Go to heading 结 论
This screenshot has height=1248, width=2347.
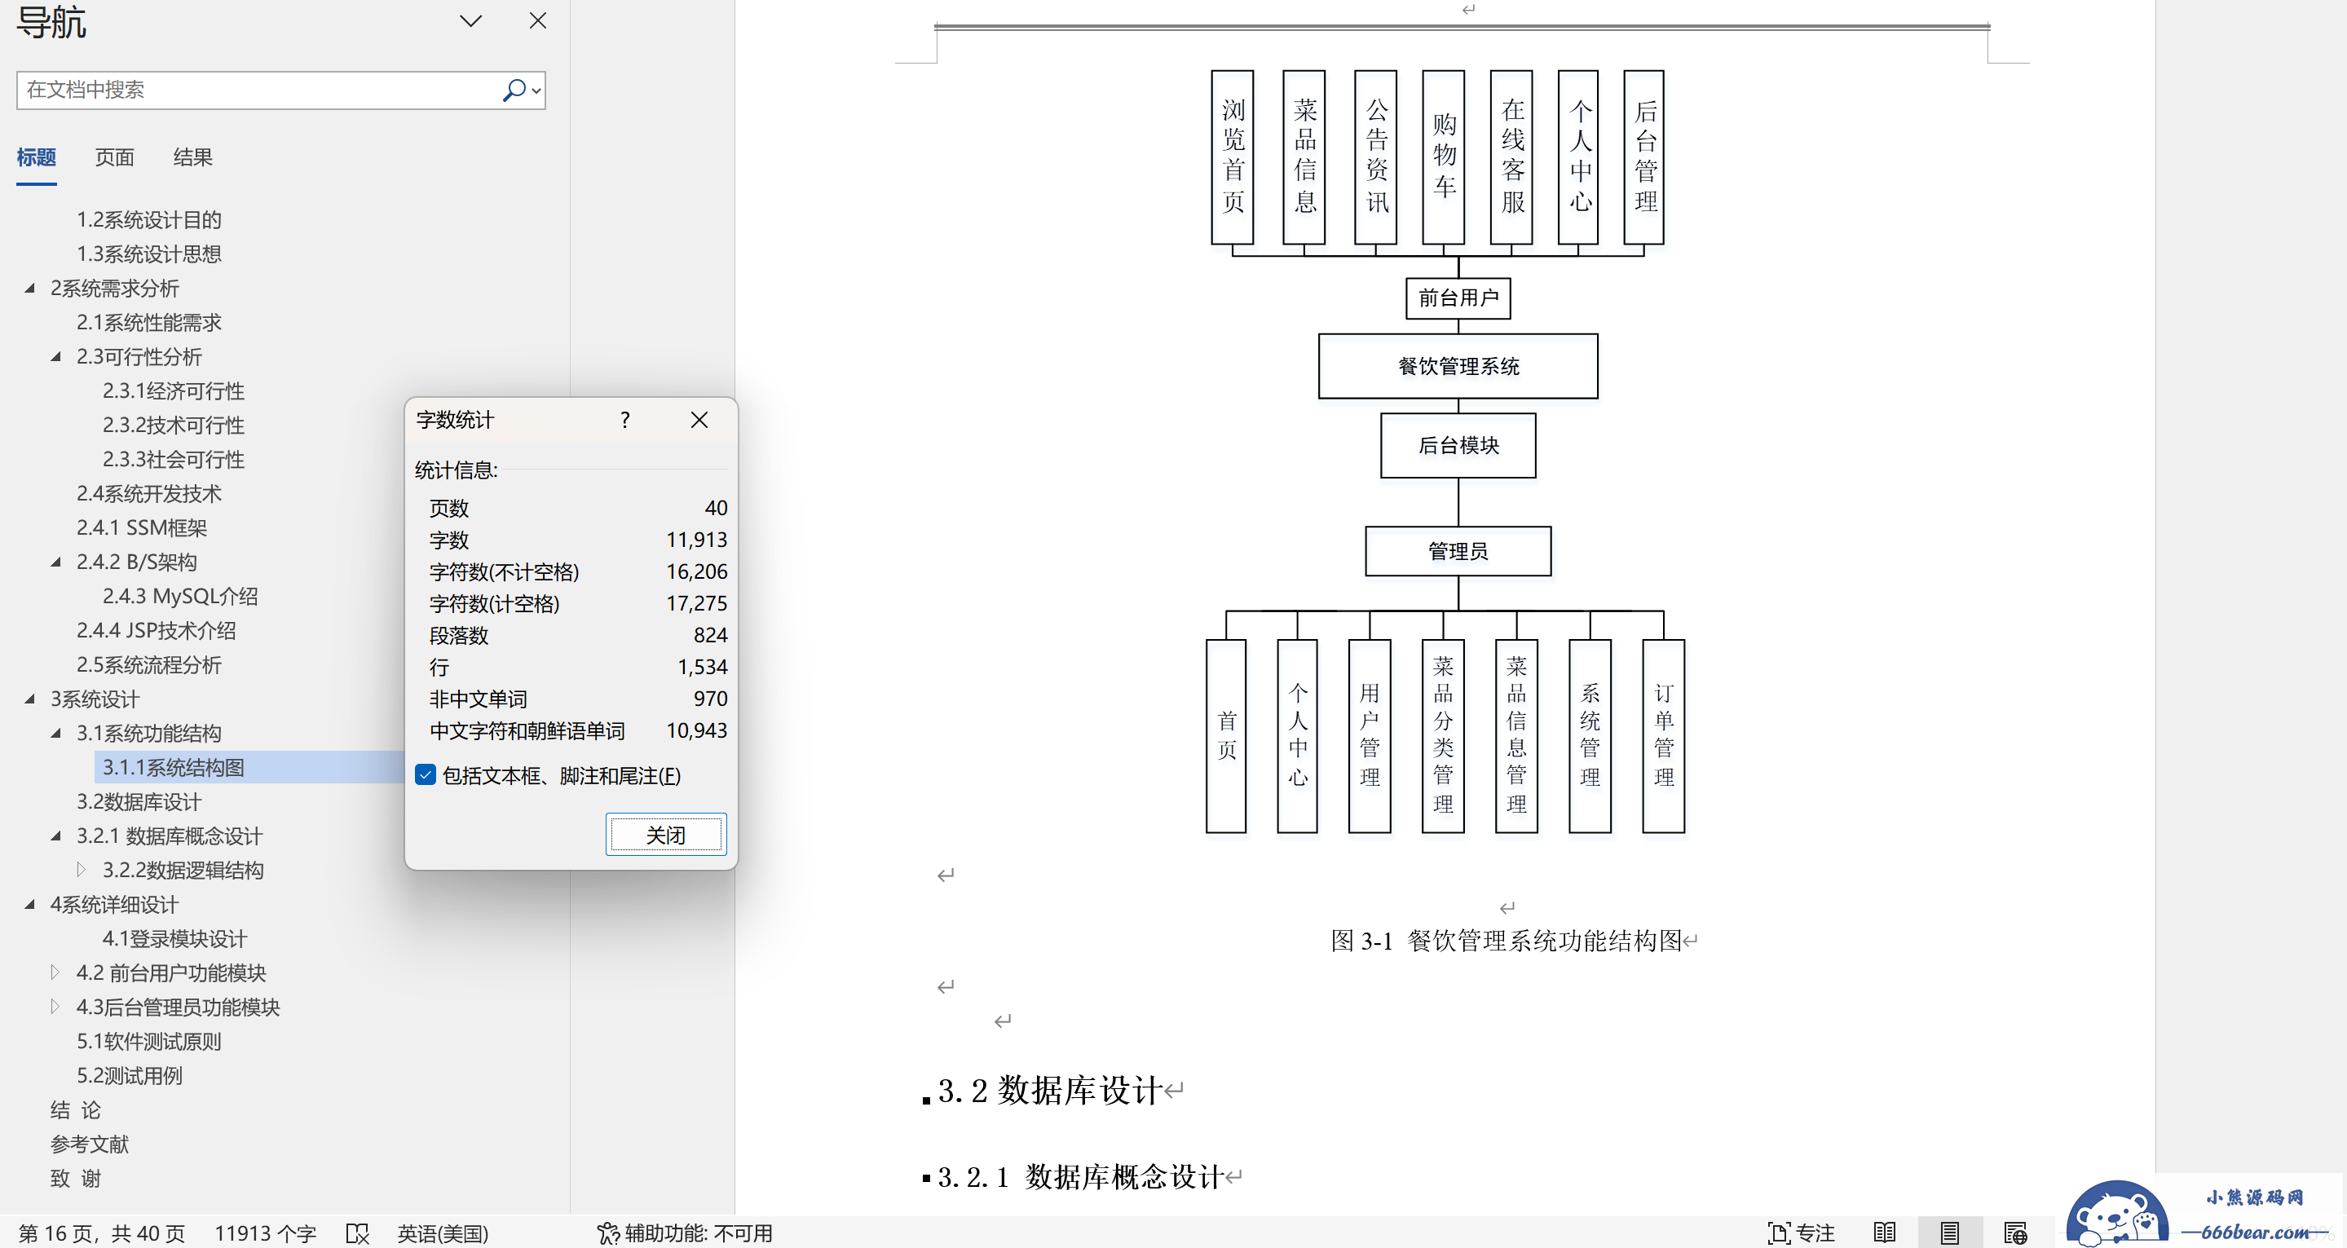pyautogui.click(x=76, y=1109)
